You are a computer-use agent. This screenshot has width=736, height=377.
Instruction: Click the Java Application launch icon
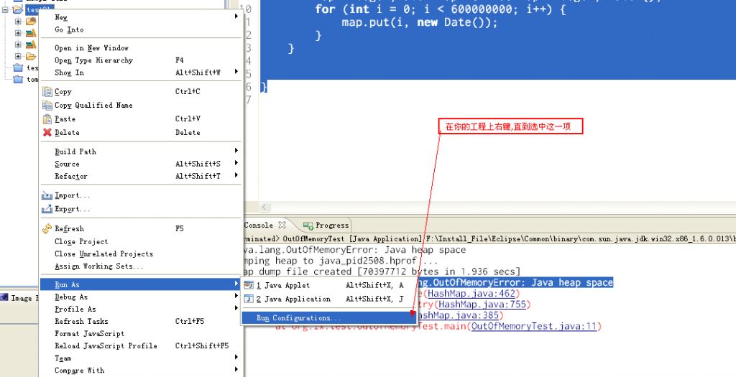click(249, 299)
